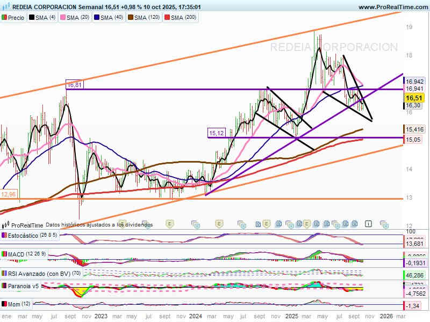Click the ProRealTime watermark icon above Estocástico
The width and height of the screenshot is (430, 322).
(x=6, y=225)
